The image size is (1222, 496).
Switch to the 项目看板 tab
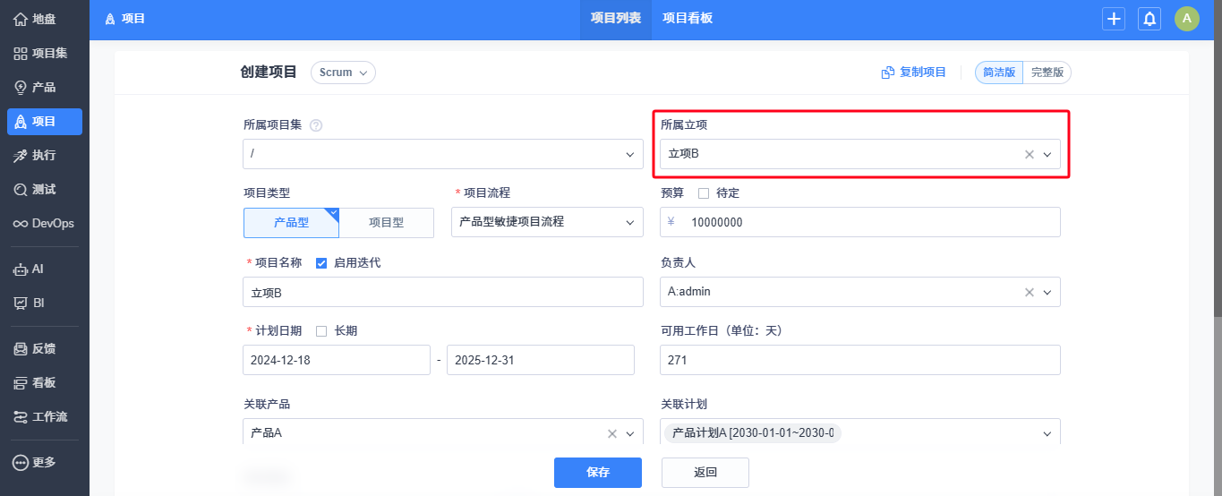(x=688, y=18)
